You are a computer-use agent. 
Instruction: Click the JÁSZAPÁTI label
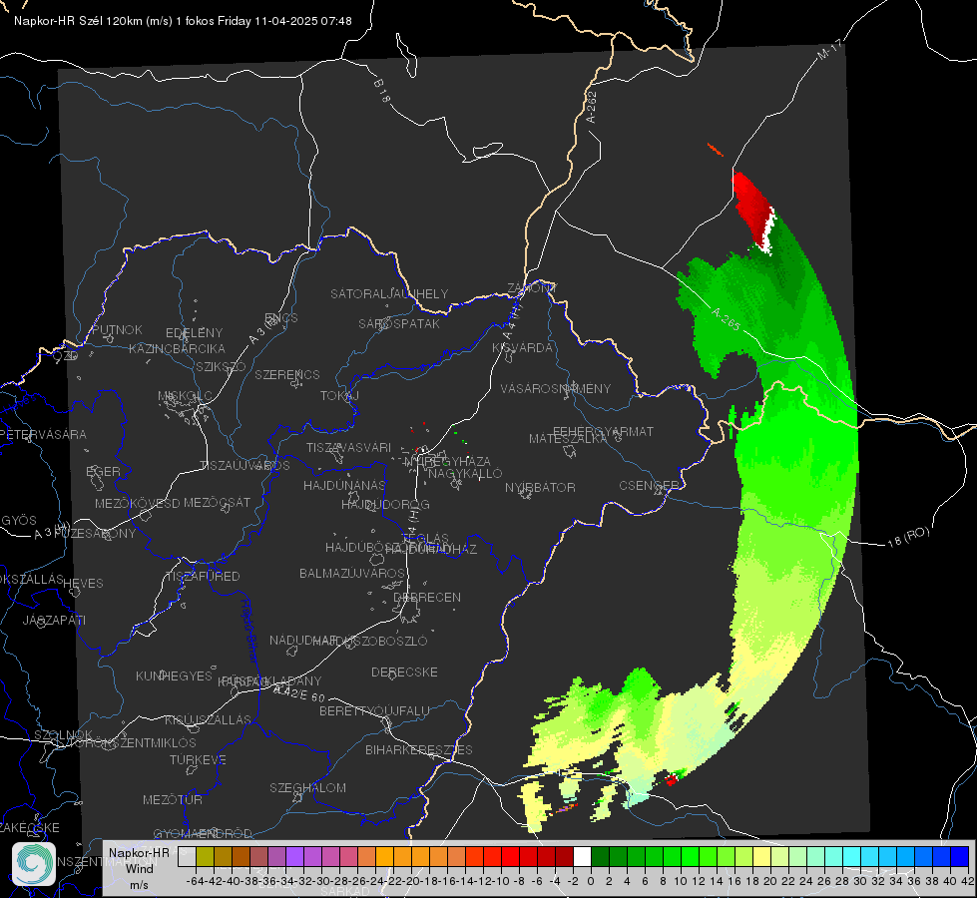[x=54, y=621]
